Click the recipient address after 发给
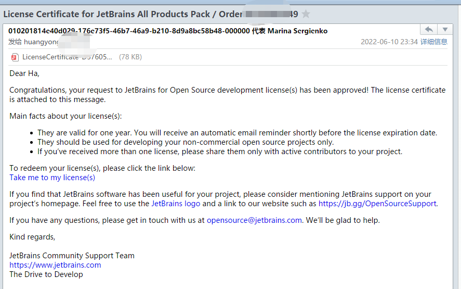 click(x=41, y=42)
